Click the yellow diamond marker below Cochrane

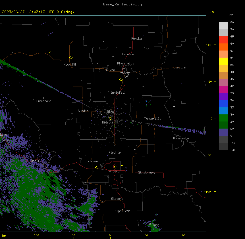point(97,167)
